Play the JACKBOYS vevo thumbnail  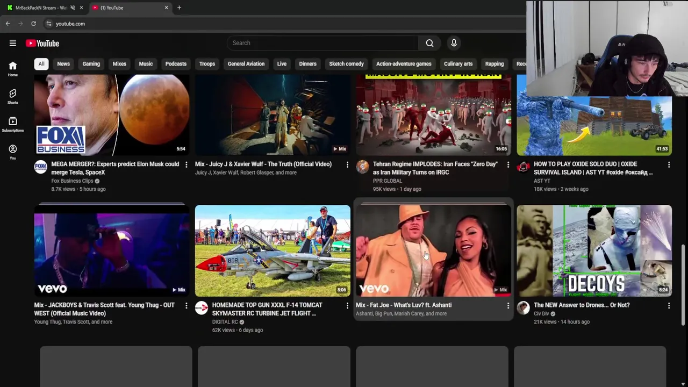coord(112,250)
